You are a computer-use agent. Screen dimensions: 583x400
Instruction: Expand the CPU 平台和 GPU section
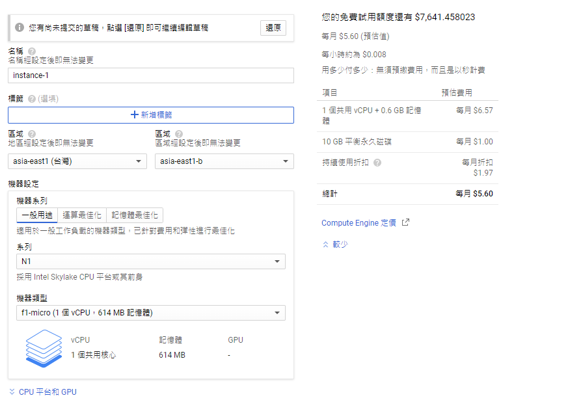[43, 392]
